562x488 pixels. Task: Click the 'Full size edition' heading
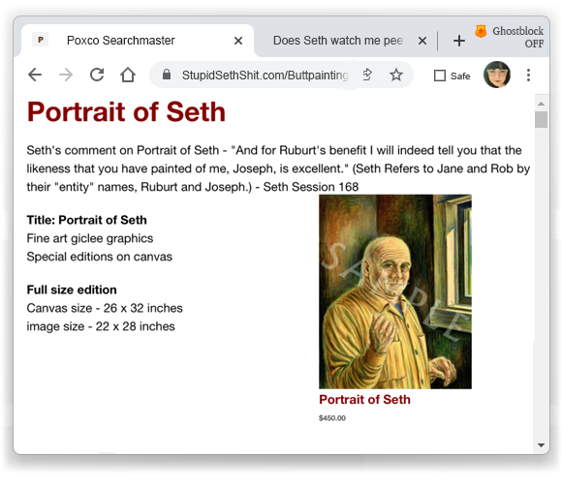point(72,290)
